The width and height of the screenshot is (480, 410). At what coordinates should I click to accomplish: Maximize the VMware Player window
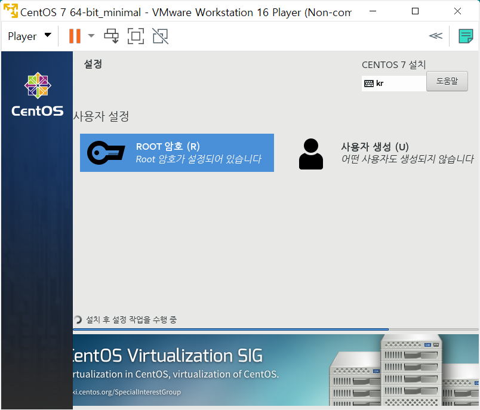pos(415,11)
